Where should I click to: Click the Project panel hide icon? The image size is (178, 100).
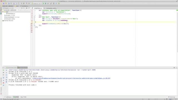(29, 8)
